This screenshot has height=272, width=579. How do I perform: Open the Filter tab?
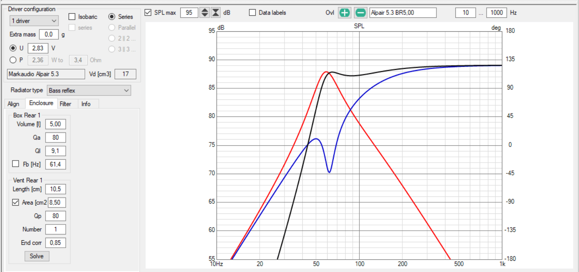coord(65,104)
